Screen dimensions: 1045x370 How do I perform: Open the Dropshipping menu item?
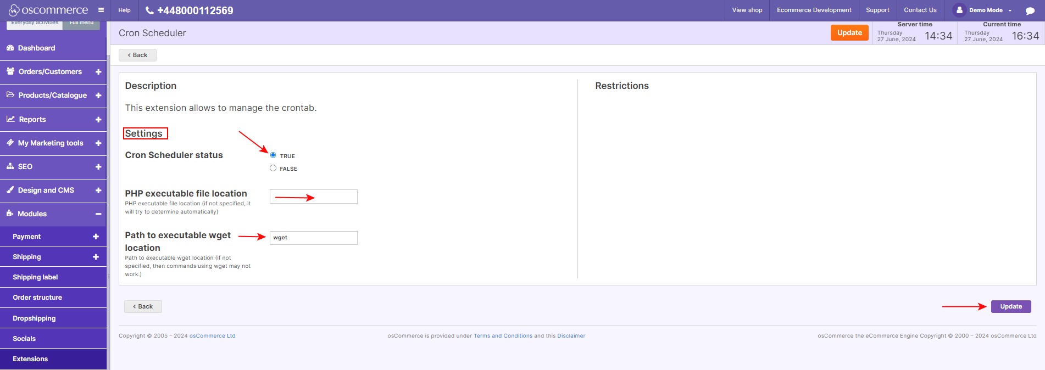pyautogui.click(x=53, y=318)
